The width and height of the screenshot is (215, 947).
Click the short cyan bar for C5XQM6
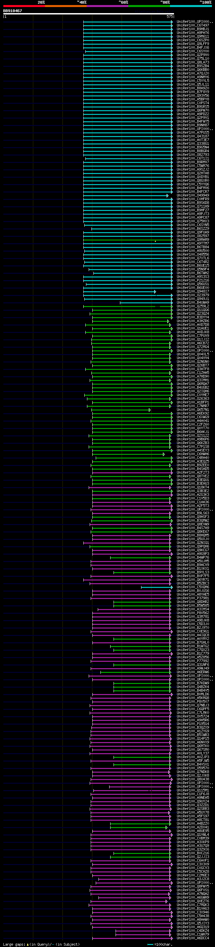click(x=157, y=587)
